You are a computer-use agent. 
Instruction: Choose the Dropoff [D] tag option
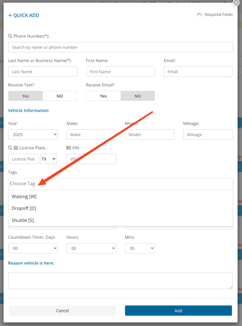pos(24,208)
